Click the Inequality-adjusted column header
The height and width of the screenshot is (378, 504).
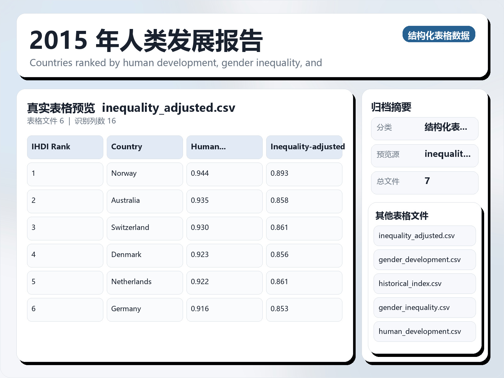(x=304, y=147)
